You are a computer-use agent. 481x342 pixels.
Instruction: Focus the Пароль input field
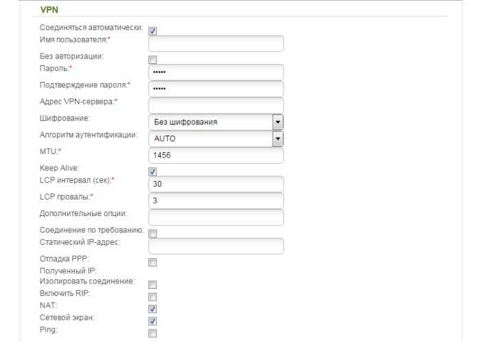pos(216,72)
